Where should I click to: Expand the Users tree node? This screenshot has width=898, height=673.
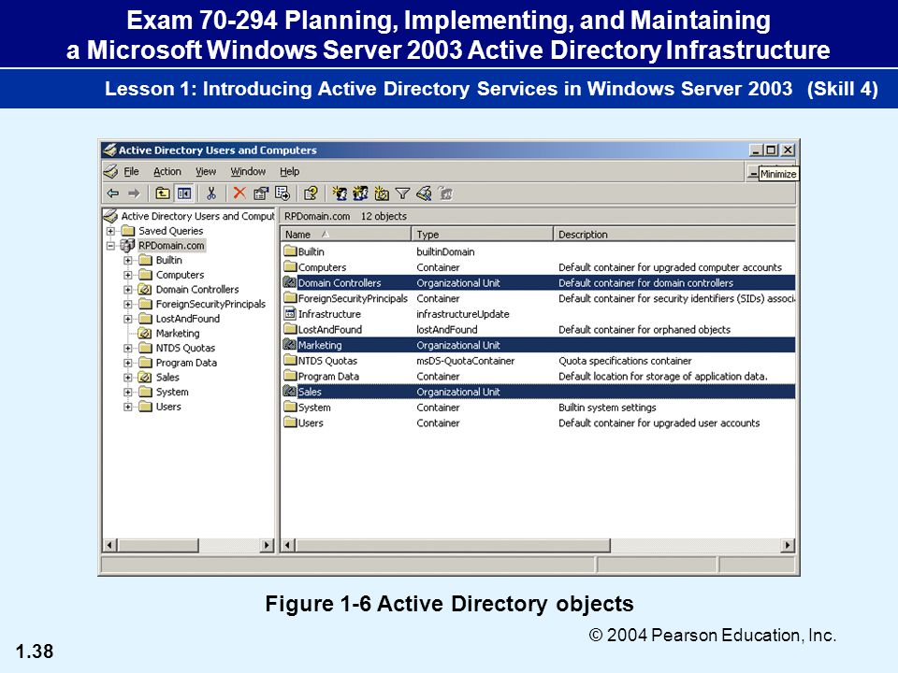click(x=128, y=407)
